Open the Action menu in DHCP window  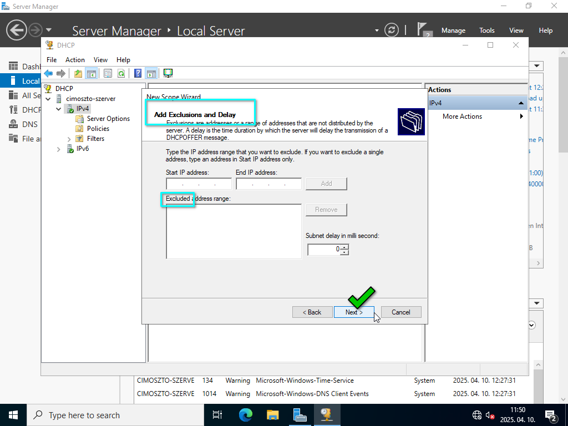75,60
